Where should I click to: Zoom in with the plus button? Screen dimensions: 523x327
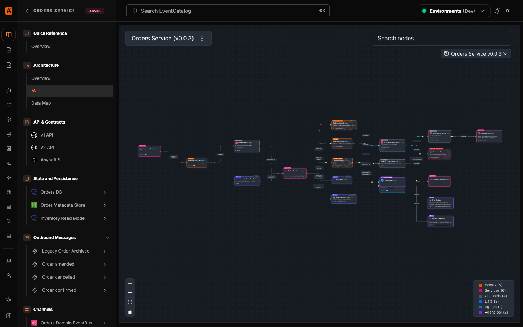click(130, 283)
